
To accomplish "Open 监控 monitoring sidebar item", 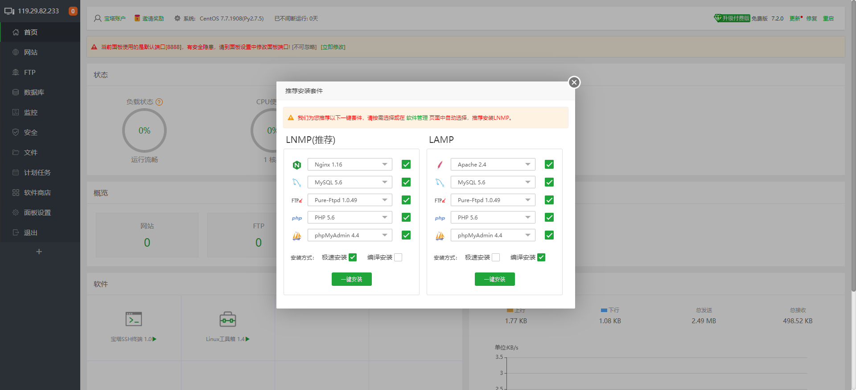I will tap(40, 112).
